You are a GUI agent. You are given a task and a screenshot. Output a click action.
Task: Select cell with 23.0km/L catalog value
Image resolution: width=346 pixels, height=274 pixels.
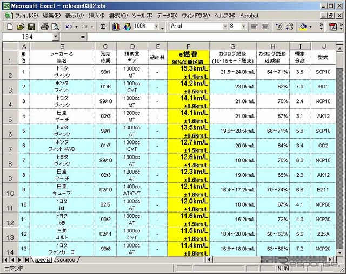pyautogui.click(x=233, y=87)
